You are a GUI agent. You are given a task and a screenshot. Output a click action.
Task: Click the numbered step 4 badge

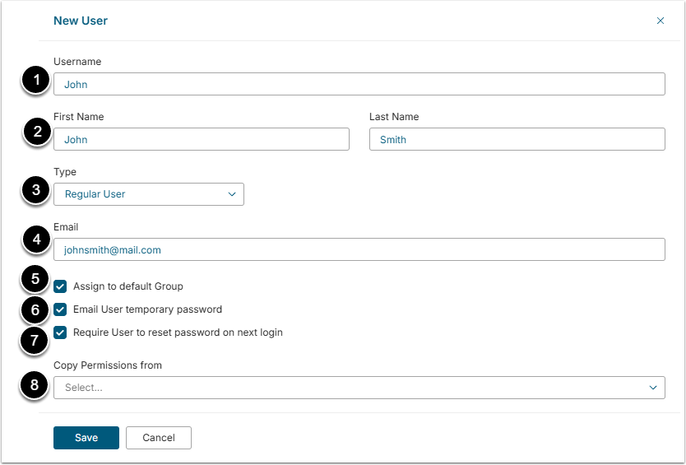(35, 242)
